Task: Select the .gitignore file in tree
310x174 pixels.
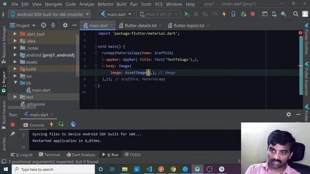Action: (35, 104)
